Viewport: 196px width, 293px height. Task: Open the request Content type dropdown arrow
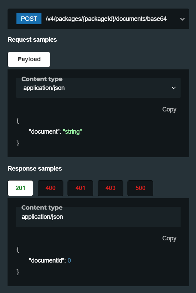(x=174, y=88)
